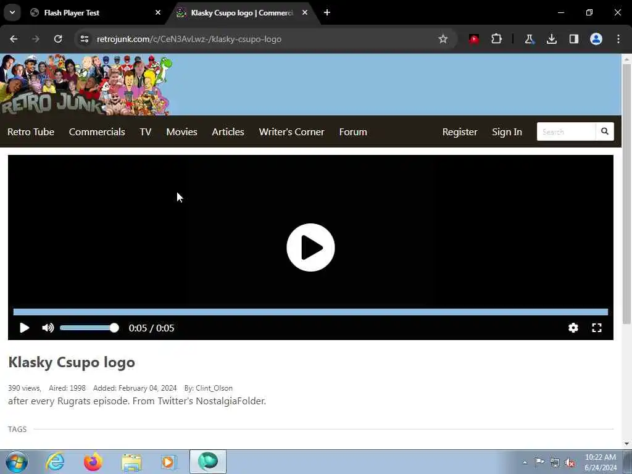632x474 pixels.
Task: Click the red video downloader extension icon
Action: [x=474, y=39]
